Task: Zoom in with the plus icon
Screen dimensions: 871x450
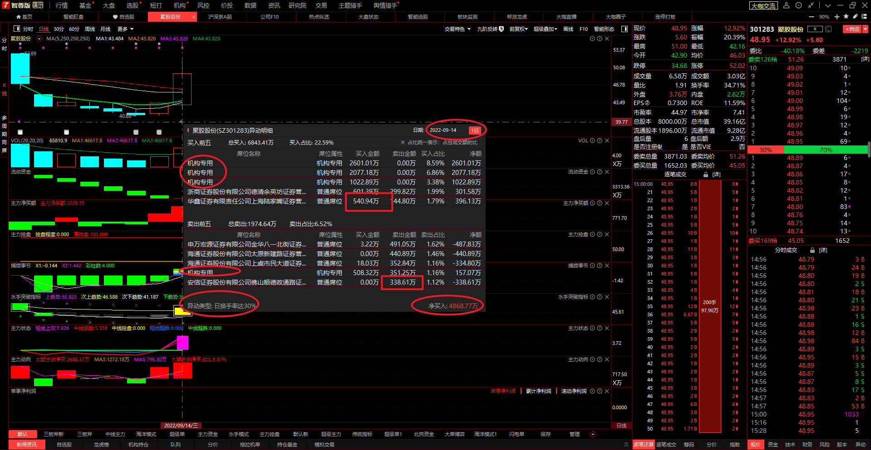Action: 837,17
